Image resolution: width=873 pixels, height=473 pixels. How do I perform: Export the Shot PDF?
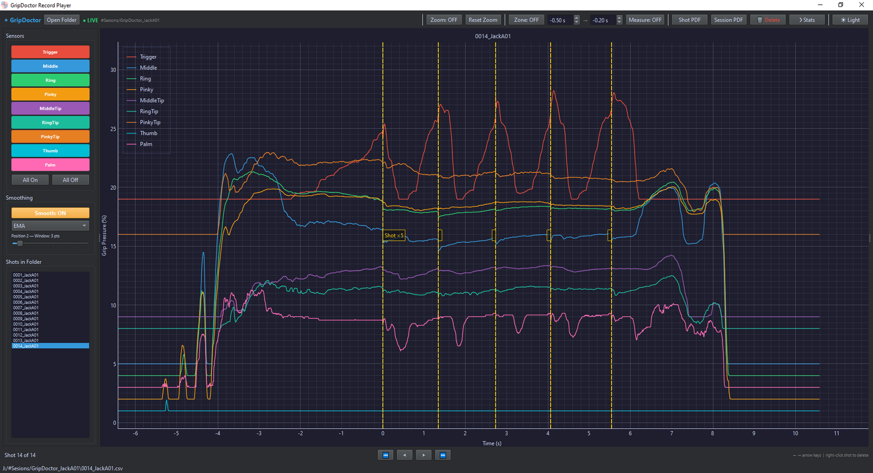point(690,20)
